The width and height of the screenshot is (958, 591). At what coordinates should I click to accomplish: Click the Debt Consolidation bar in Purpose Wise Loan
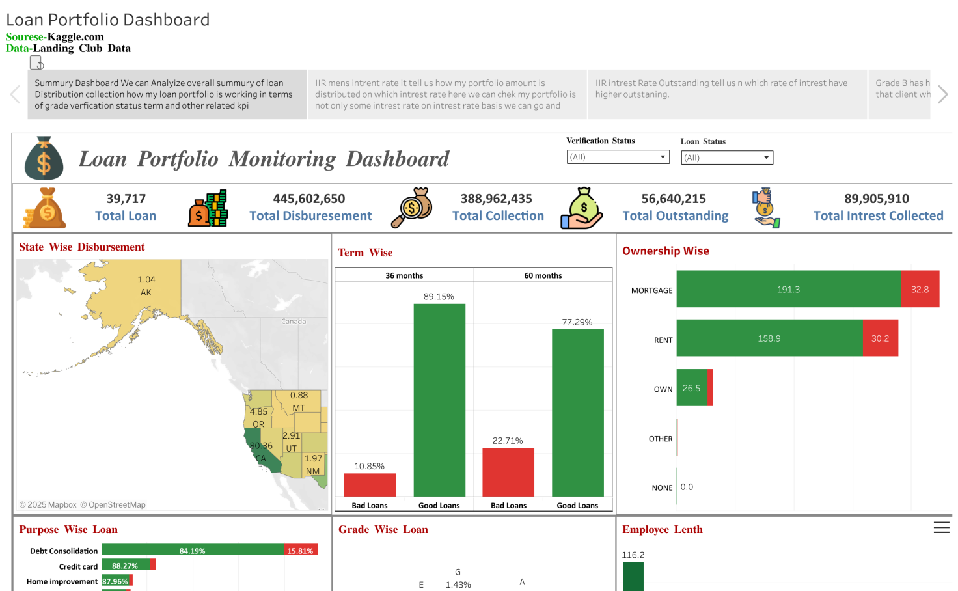(x=193, y=550)
